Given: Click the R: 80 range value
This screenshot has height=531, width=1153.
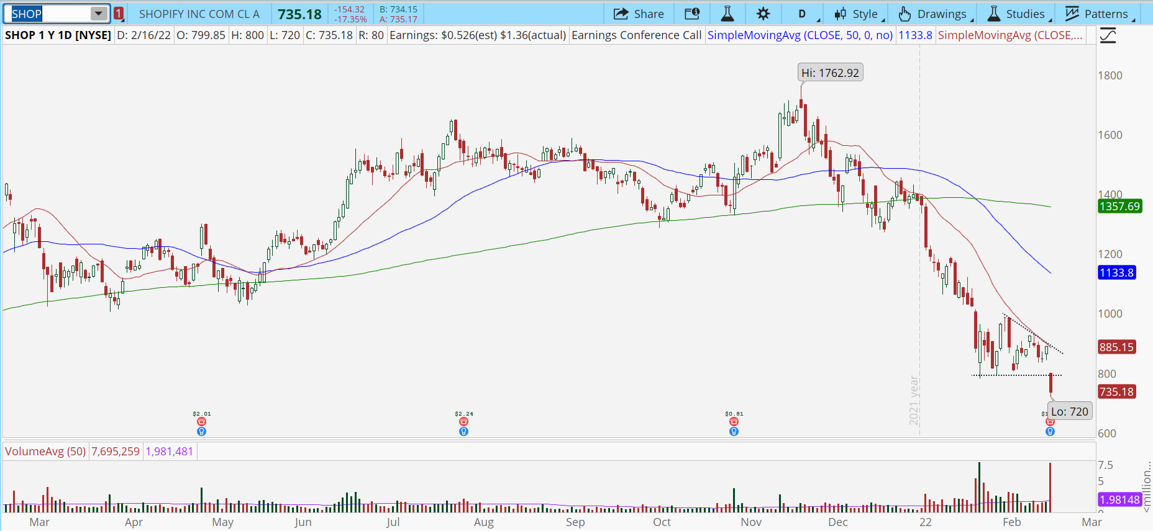Looking at the screenshot, I should tap(371, 35).
